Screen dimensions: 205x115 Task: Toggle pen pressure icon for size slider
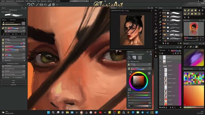point(3,40)
